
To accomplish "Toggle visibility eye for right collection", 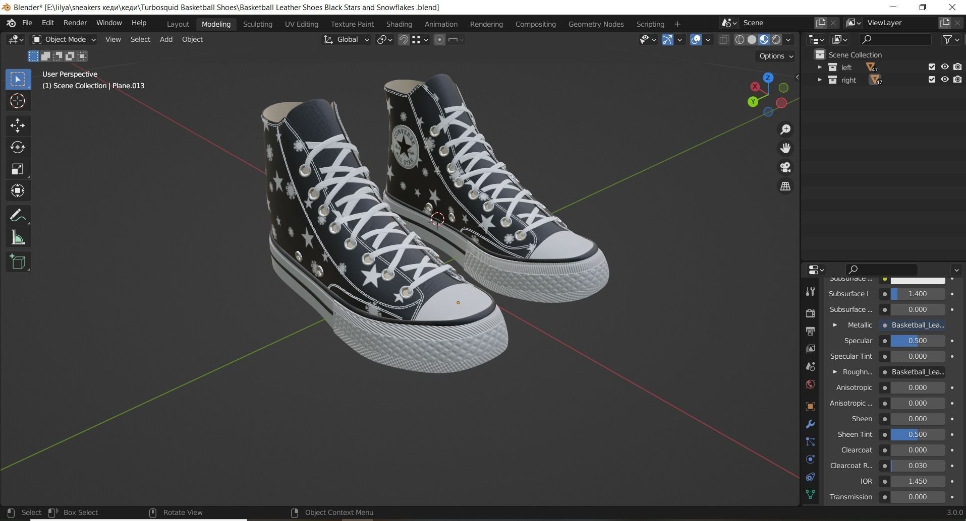I will coord(945,80).
